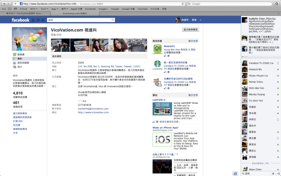Open the Tech bookmarks folder dropdown
The image size is (281, 176).
[44, 9]
